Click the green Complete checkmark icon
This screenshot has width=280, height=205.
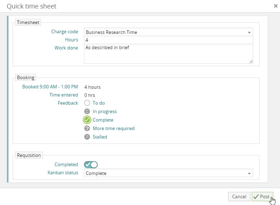pyautogui.click(x=87, y=120)
